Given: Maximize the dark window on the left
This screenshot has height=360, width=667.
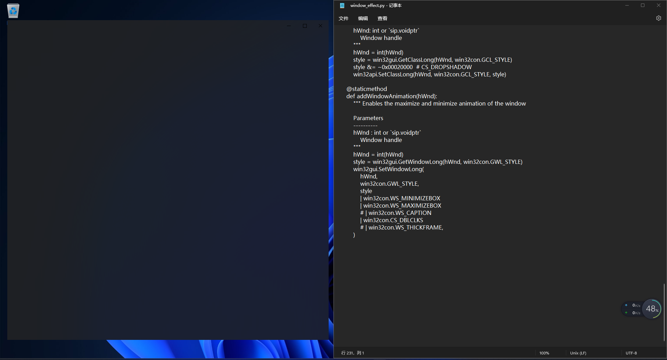Looking at the screenshot, I should tap(305, 25).
